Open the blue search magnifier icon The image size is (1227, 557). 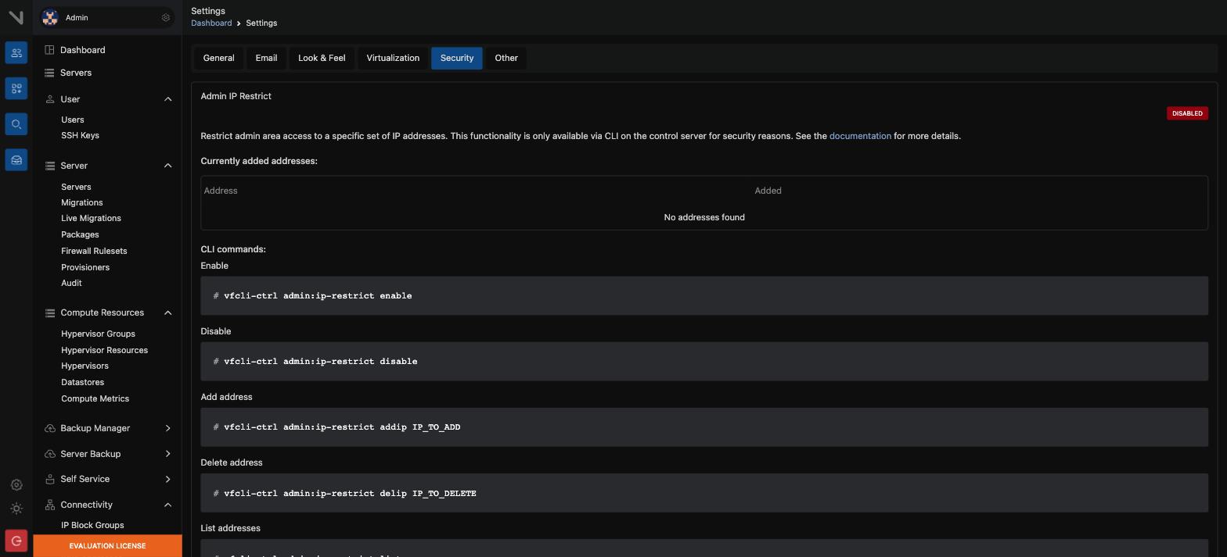[16, 124]
